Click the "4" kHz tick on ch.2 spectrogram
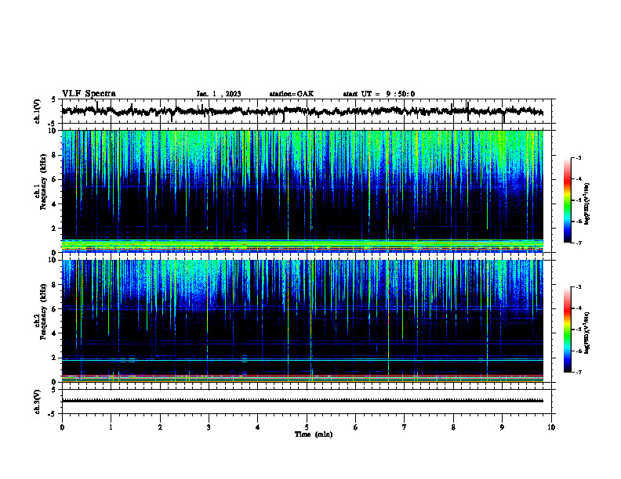 tap(55, 333)
